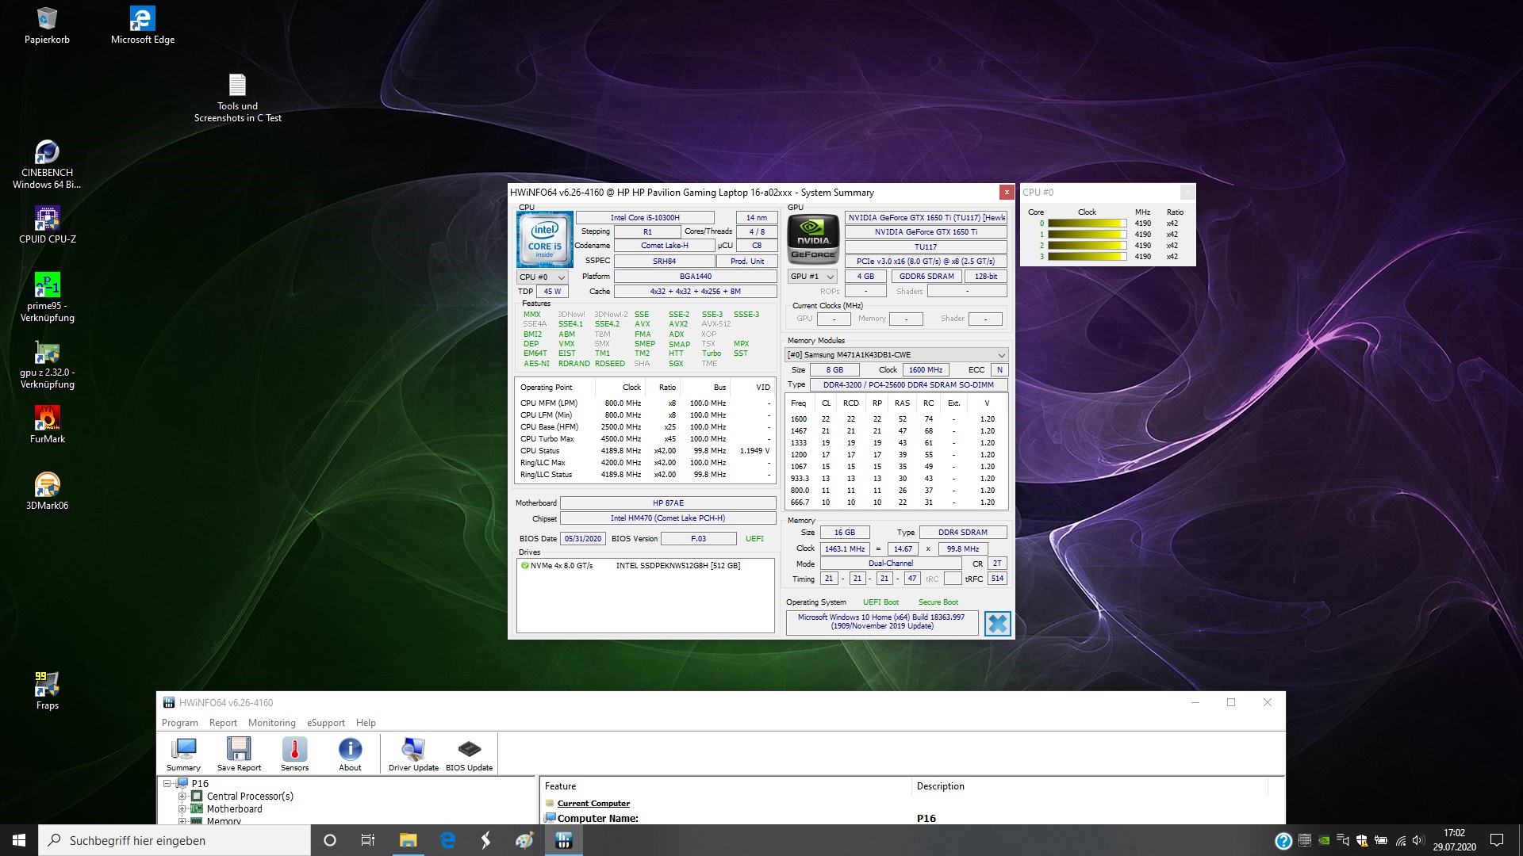Open the CPU #0 selector dropdown

[542, 277]
